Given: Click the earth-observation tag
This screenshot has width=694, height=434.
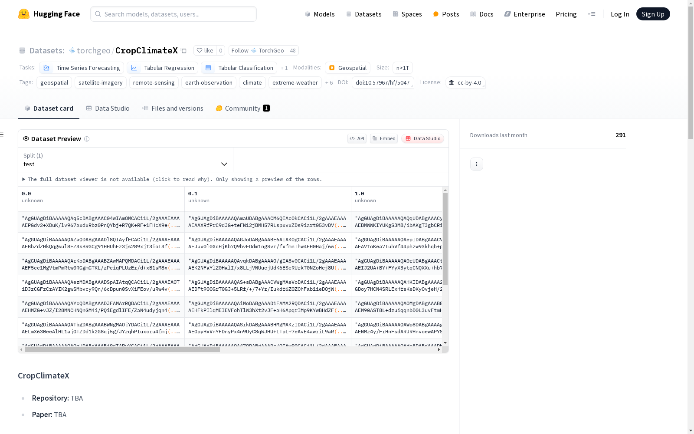Looking at the screenshot, I should 209,82.
